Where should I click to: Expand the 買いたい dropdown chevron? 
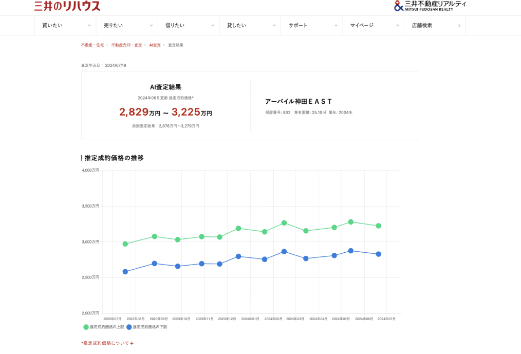click(x=89, y=26)
